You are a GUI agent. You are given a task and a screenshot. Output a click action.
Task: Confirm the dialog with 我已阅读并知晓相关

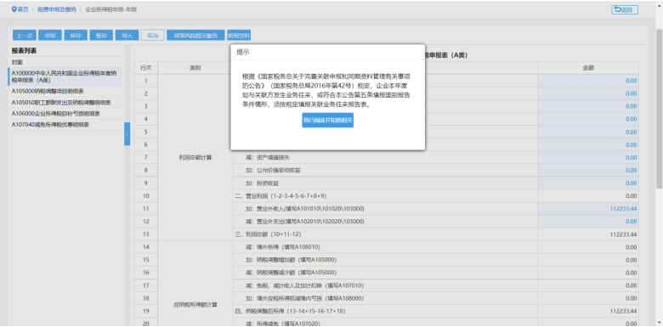(328, 120)
